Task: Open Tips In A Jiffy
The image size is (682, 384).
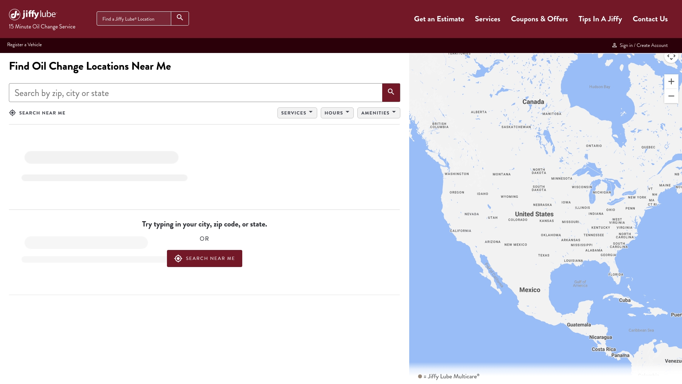Action: [x=600, y=19]
